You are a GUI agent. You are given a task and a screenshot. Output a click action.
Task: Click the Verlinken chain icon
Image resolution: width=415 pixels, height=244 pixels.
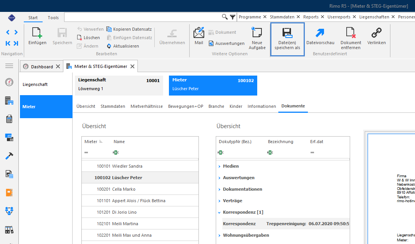[x=376, y=33]
